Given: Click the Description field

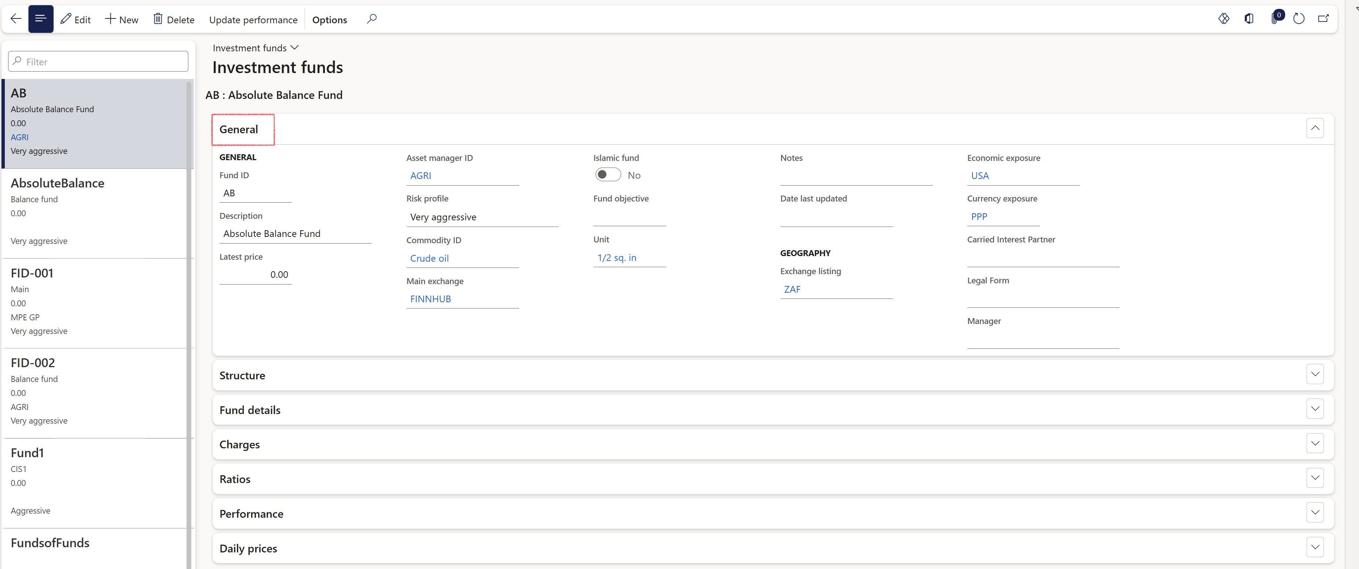Looking at the screenshot, I should [295, 234].
